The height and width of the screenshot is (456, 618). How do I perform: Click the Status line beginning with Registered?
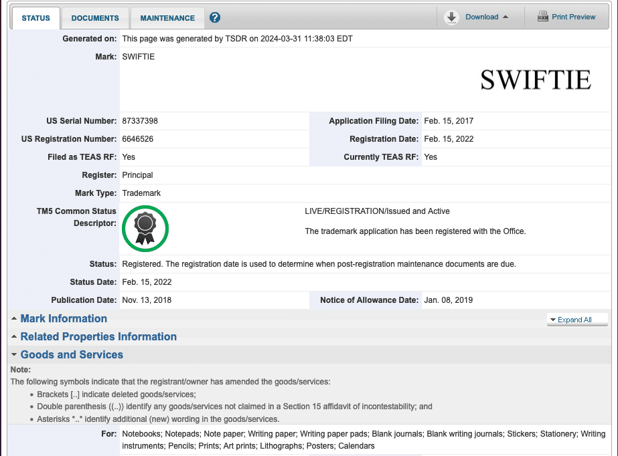coord(319,264)
